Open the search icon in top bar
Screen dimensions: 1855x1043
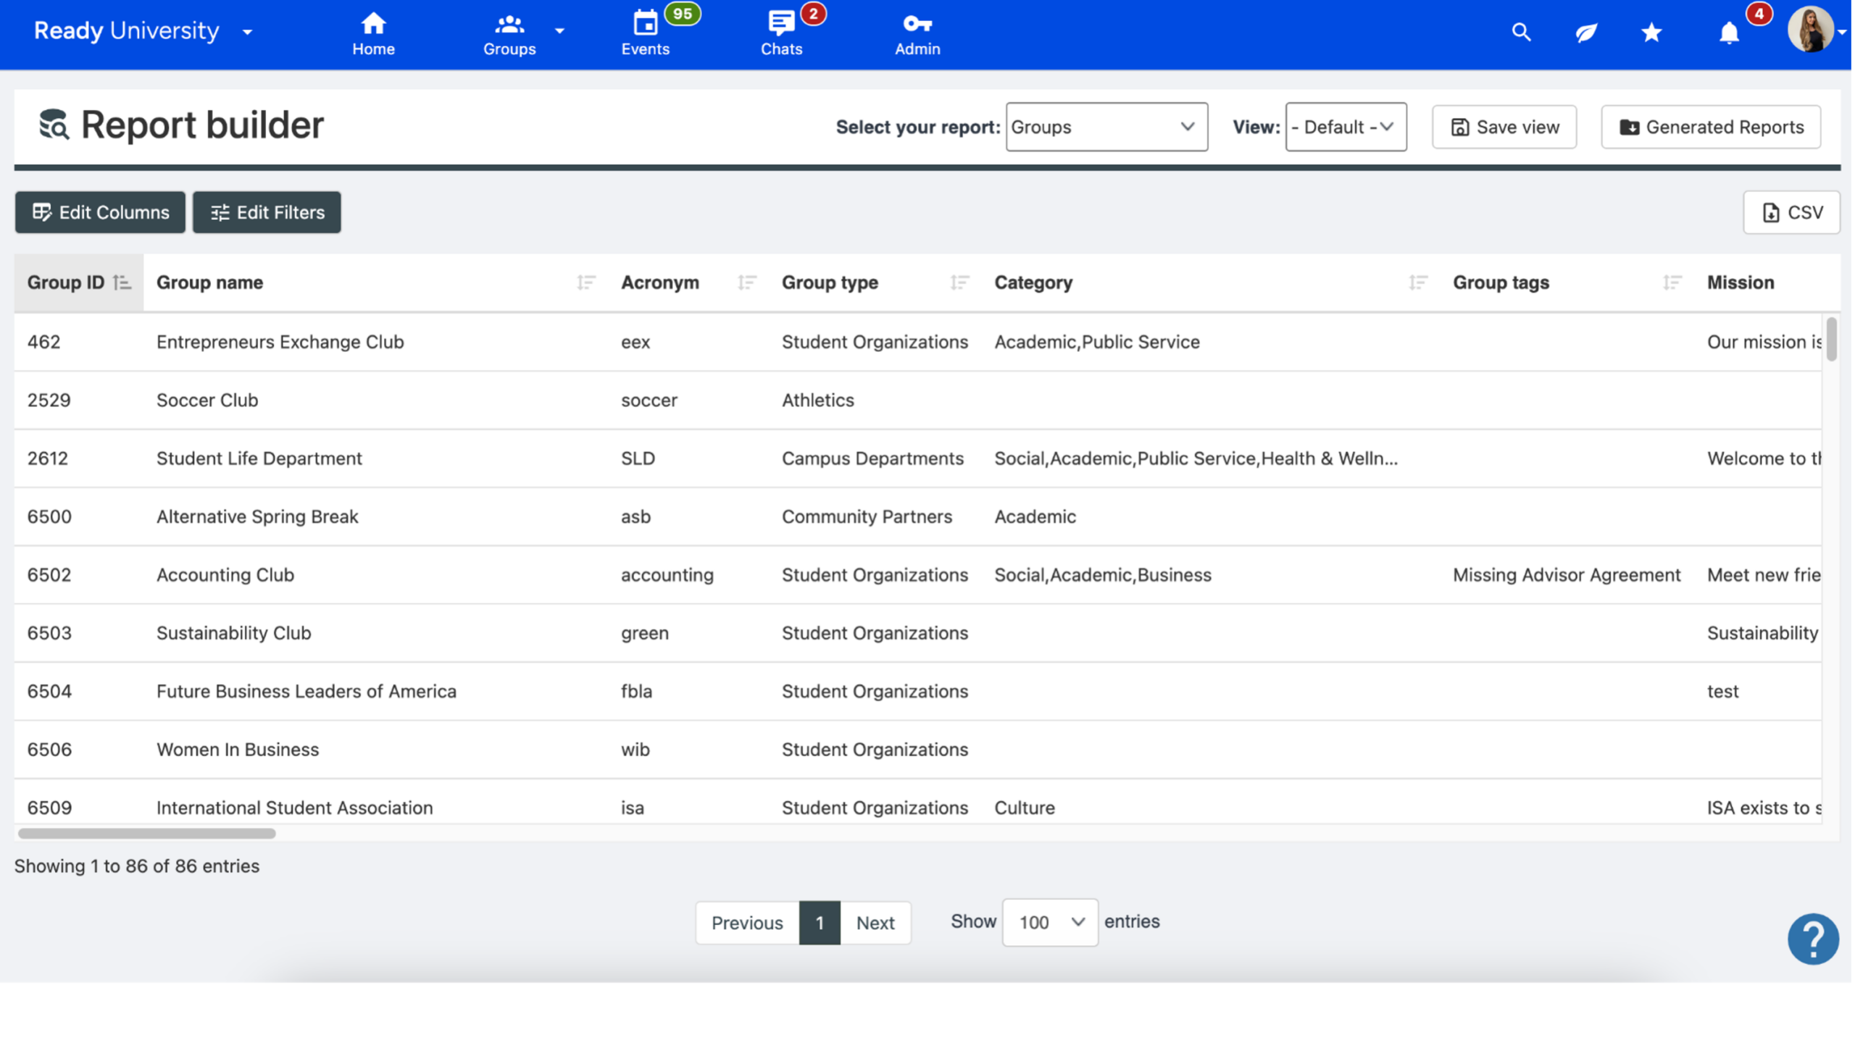tap(1520, 32)
